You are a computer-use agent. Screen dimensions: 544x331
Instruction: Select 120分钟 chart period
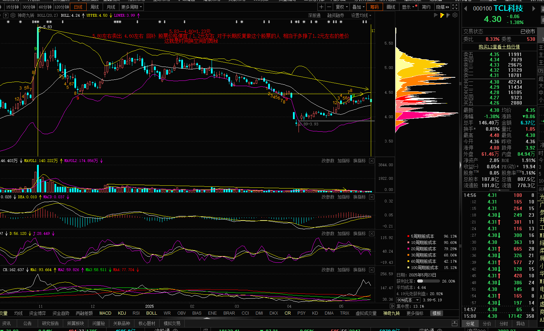62,7
